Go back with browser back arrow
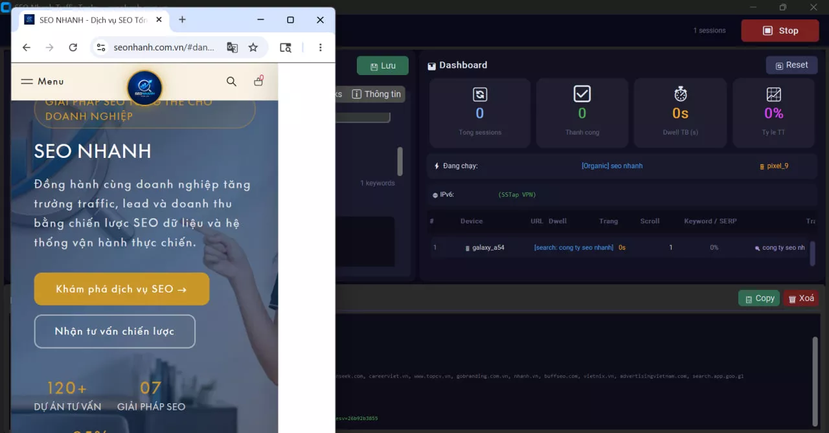Viewport: 829px width, 433px height. click(x=27, y=47)
